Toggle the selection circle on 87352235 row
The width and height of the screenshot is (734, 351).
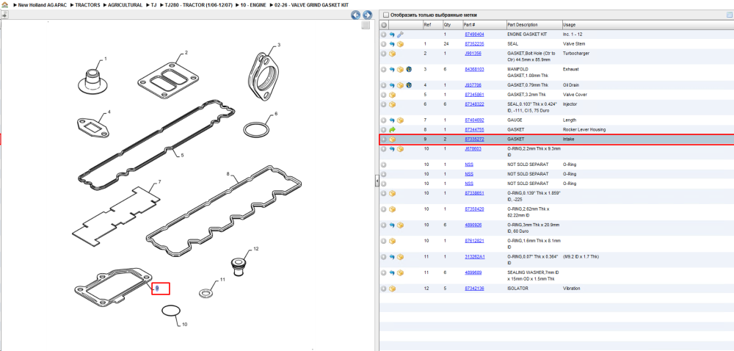pos(384,44)
